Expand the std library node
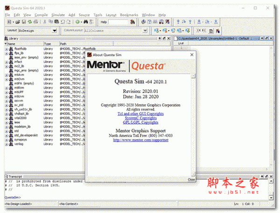Screen dimensions: 280x213 click(x=7, y=131)
